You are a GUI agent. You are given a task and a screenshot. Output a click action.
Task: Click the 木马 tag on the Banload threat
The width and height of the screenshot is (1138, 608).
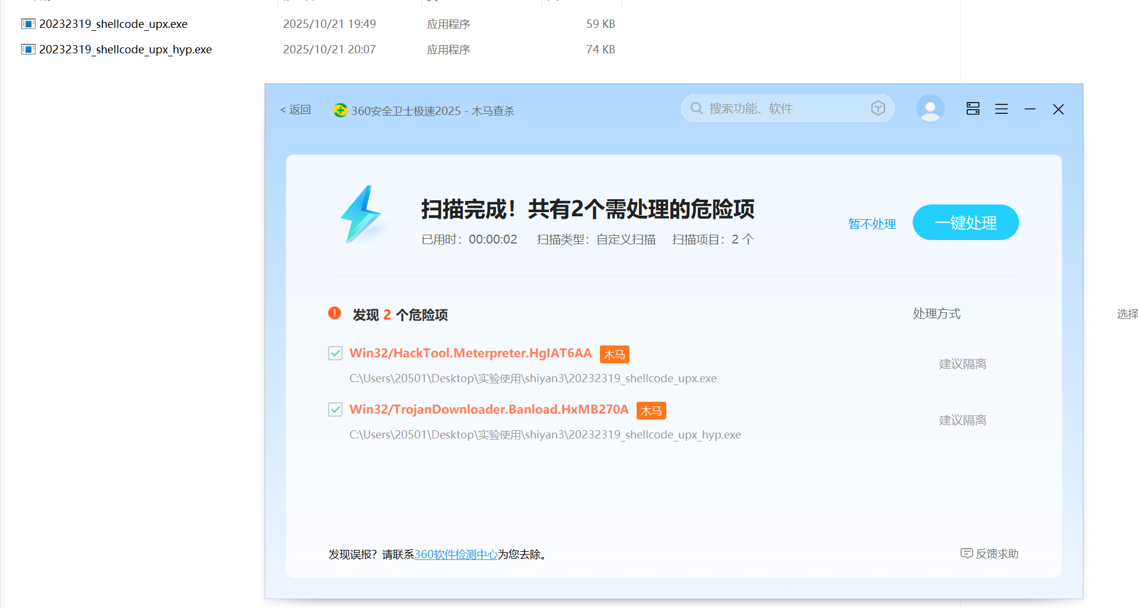[x=651, y=411]
